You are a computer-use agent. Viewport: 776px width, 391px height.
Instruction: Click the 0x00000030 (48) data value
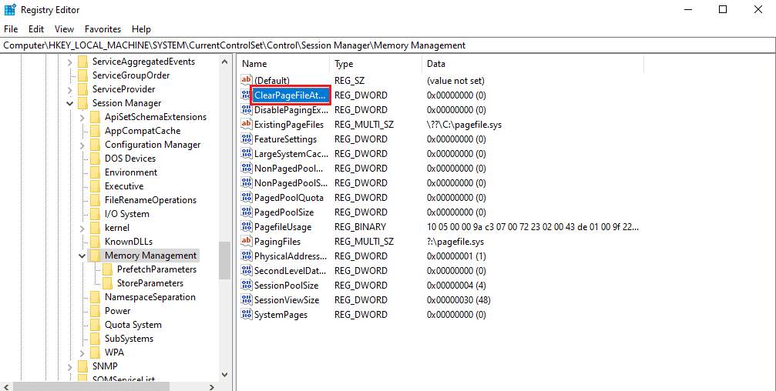pos(459,300)
